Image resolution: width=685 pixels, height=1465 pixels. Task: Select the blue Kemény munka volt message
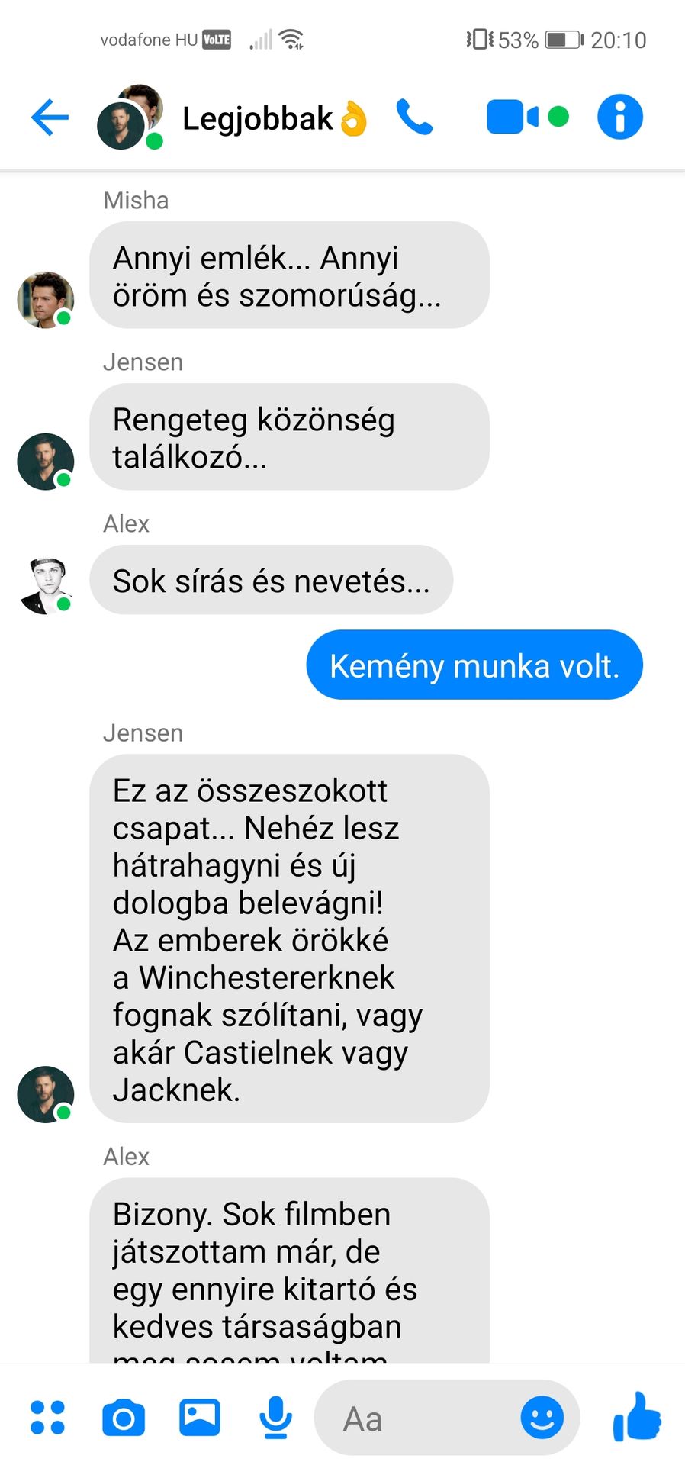pos(474,665)
